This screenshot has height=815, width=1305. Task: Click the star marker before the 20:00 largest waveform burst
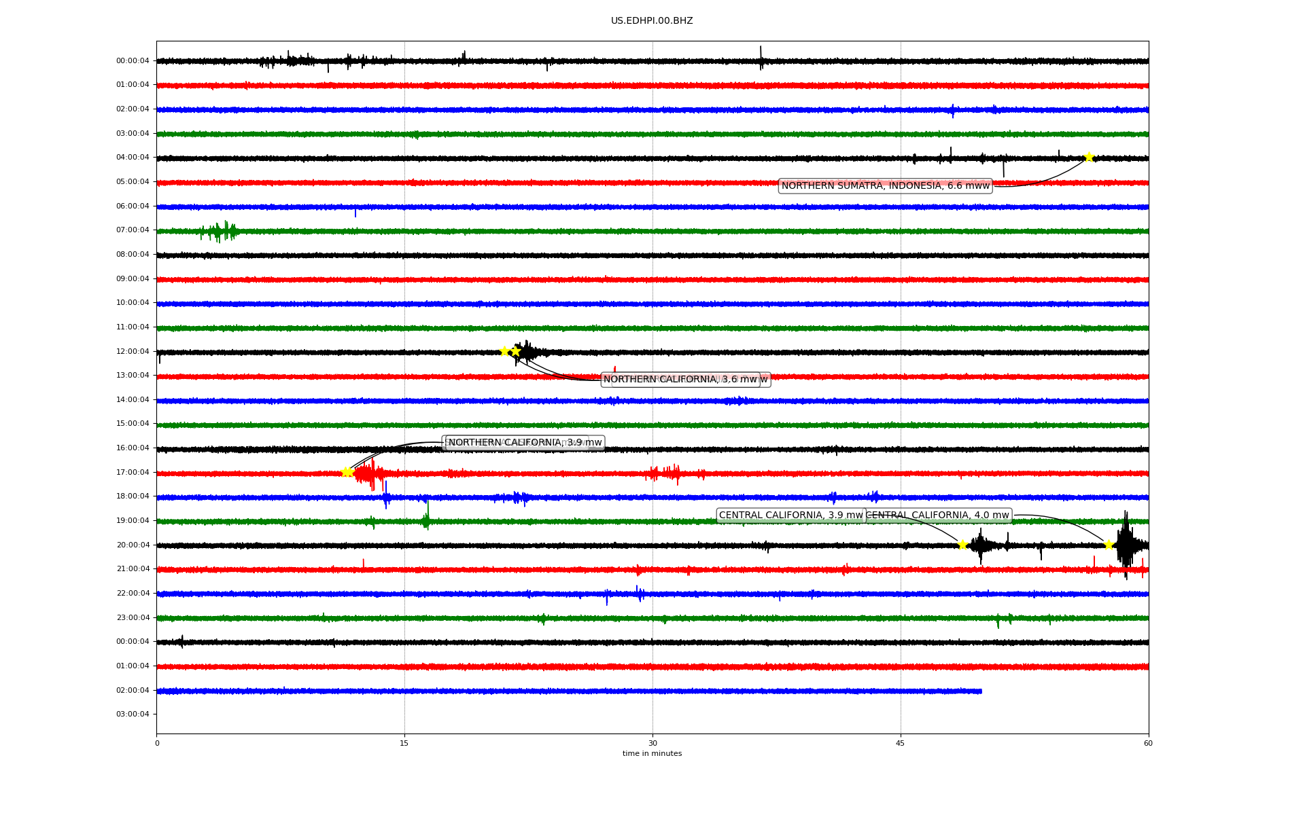(1109, 545)
